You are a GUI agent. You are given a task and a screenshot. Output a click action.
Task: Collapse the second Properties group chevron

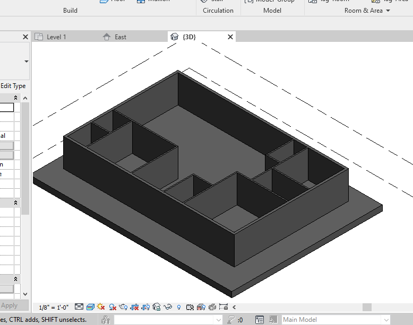pyautogui.click(x=15, y=203)
